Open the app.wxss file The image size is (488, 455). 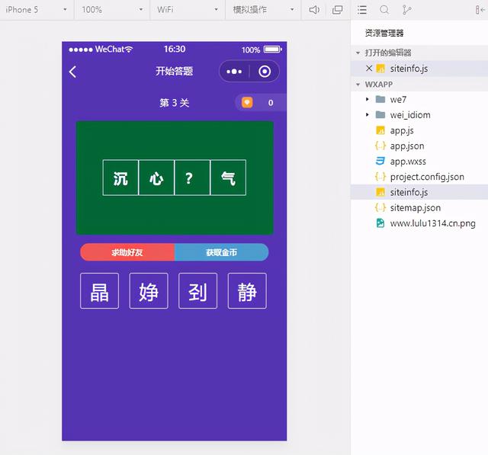pos(408,162)
